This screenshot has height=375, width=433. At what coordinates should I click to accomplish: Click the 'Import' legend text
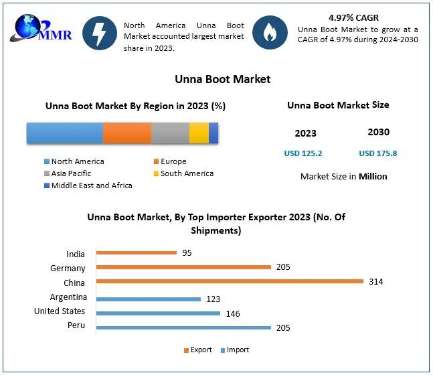point(238,350)
